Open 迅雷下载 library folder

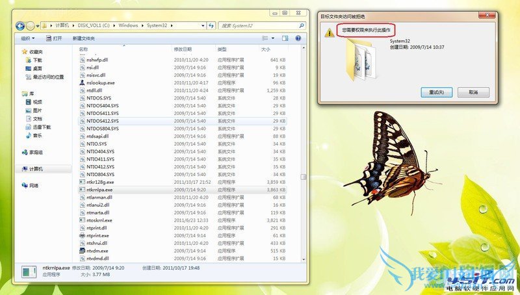(x=38, y=127)
